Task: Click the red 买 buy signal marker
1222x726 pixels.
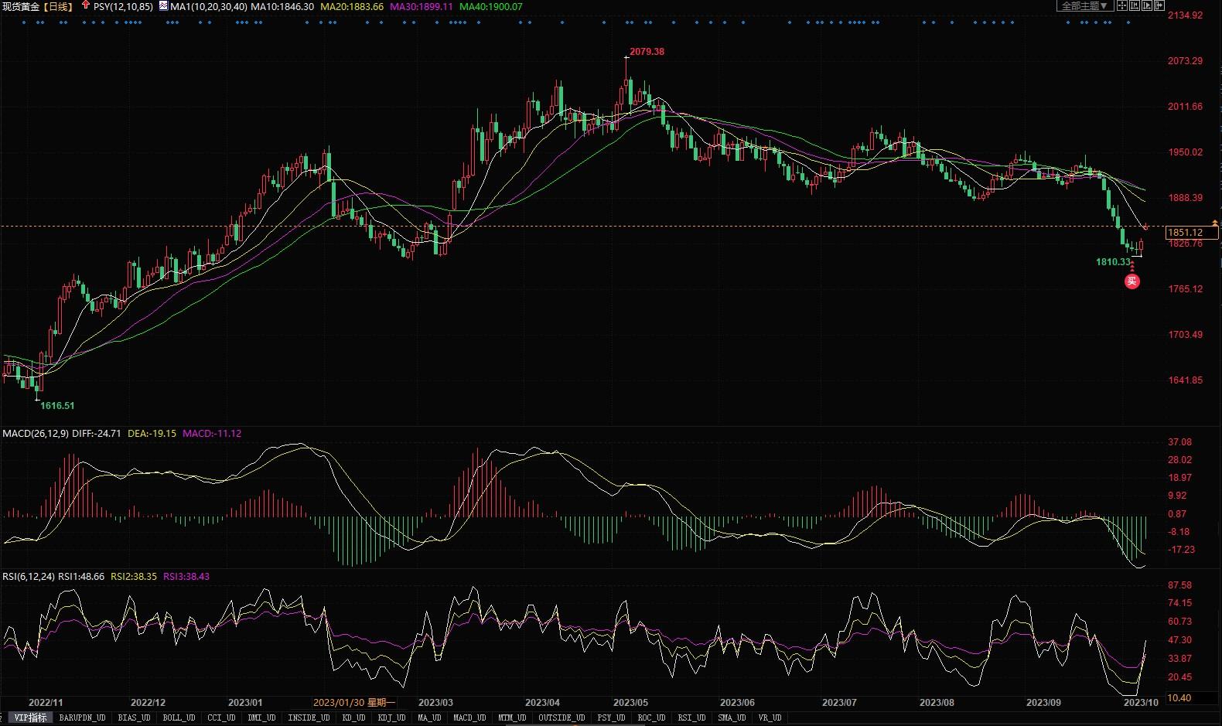Action: click(x=1132, y=281)
